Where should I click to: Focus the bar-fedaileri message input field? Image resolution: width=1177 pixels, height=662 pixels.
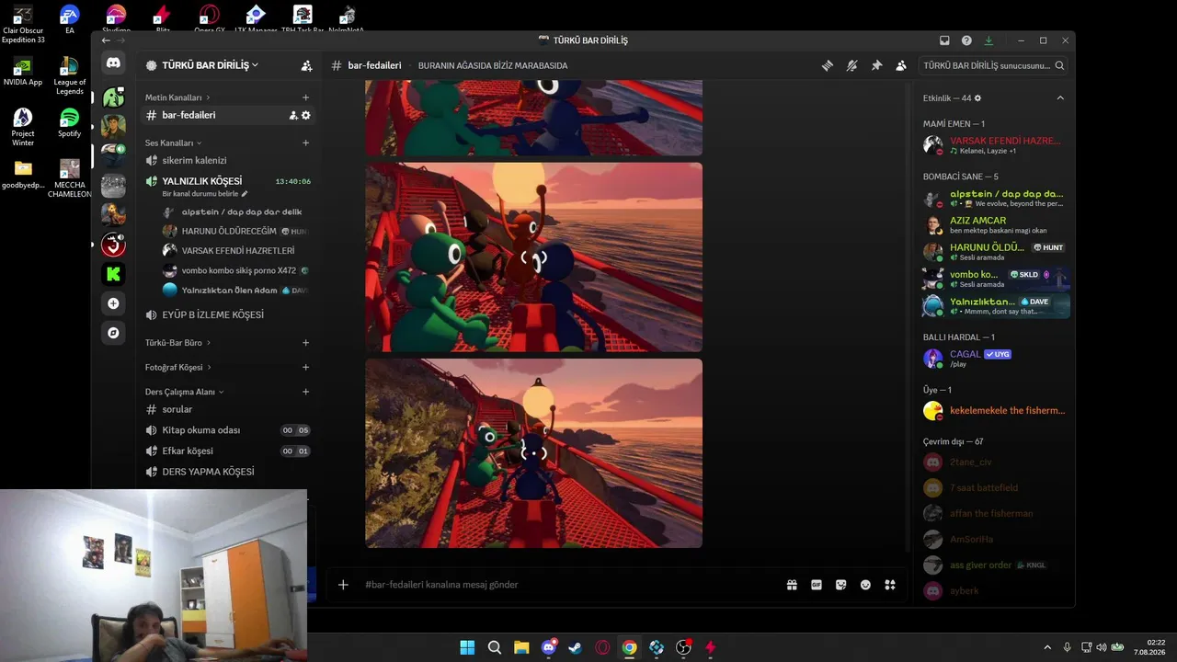click(x=570, y=585)
